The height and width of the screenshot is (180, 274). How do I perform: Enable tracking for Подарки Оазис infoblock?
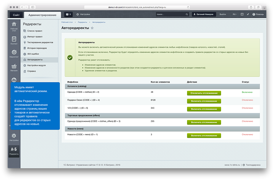pyautogui.click(x=204, y=101)
